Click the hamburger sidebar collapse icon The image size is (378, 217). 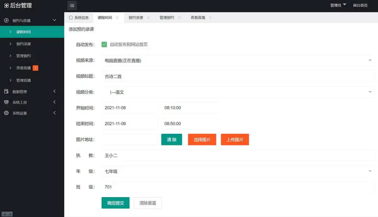coord(72,5)
